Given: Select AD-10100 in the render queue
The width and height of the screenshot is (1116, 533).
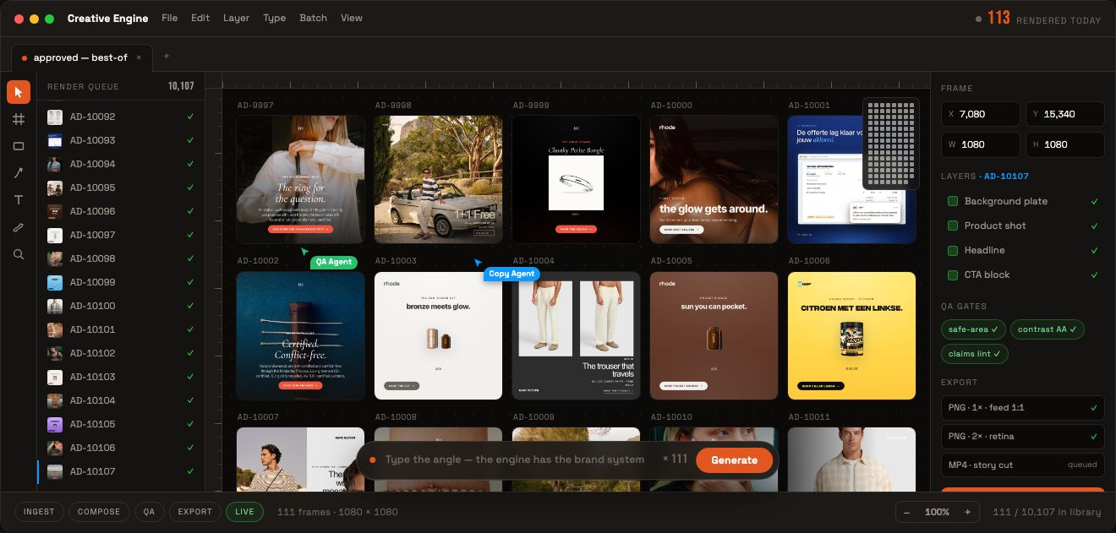Looking at the screenshot, I should click(121, 306).
